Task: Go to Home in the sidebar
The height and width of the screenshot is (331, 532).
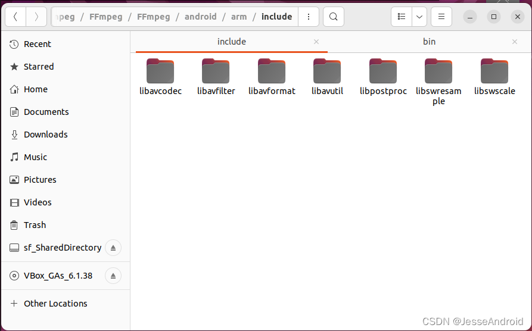Action: [66, 89]
